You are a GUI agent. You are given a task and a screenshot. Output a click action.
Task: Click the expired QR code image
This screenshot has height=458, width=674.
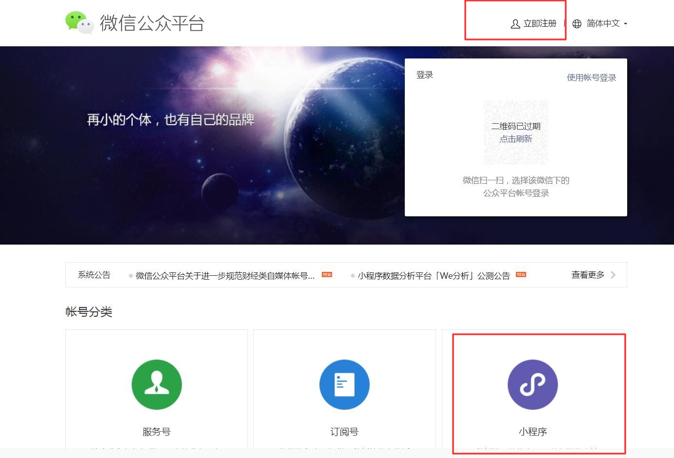tap(516, 133)
